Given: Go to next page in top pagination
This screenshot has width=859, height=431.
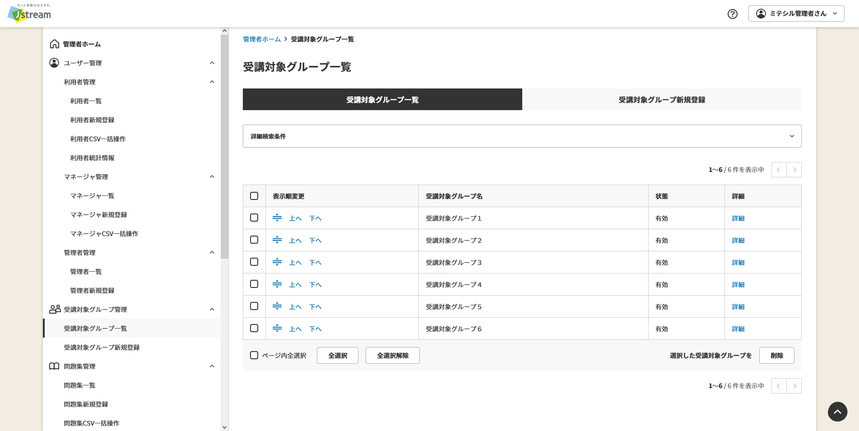Looking at the screenshot, I should coord(794,170).
